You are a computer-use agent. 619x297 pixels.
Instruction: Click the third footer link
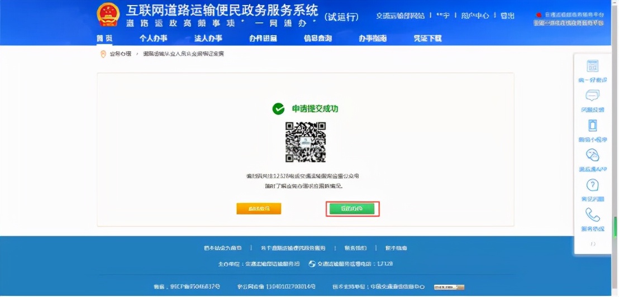coord(355,248)
